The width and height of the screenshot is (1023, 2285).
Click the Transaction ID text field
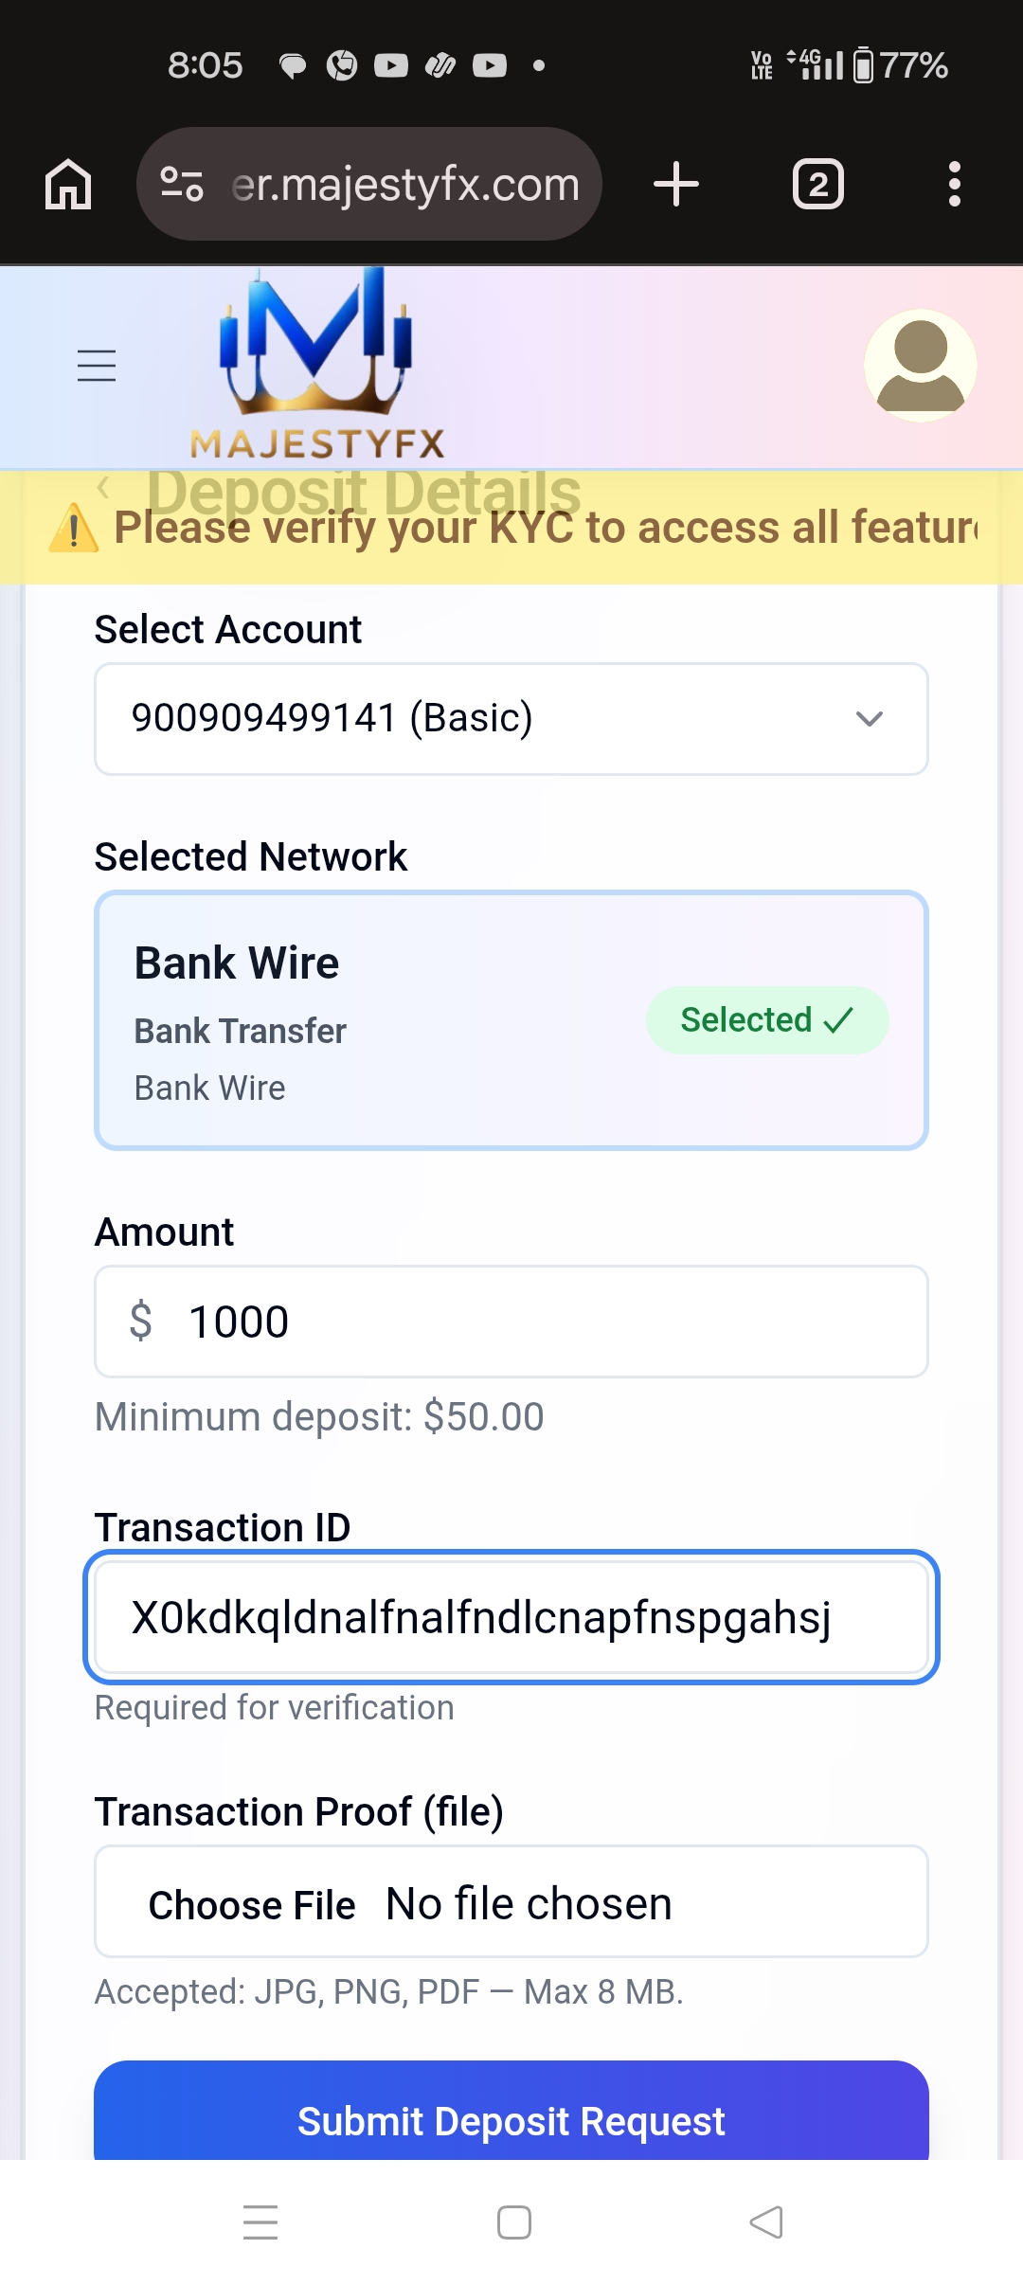[x=511, y=1617]
